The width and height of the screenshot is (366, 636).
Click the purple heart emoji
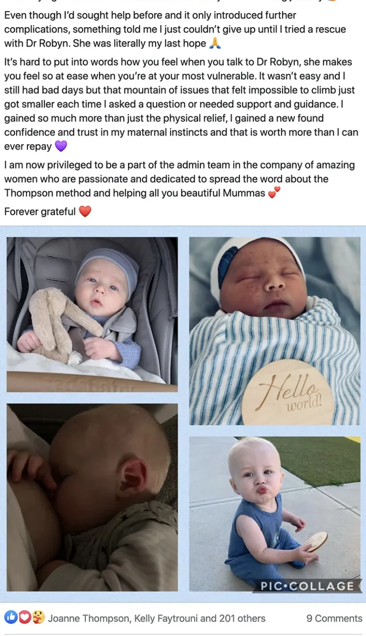tap(61, 146)
